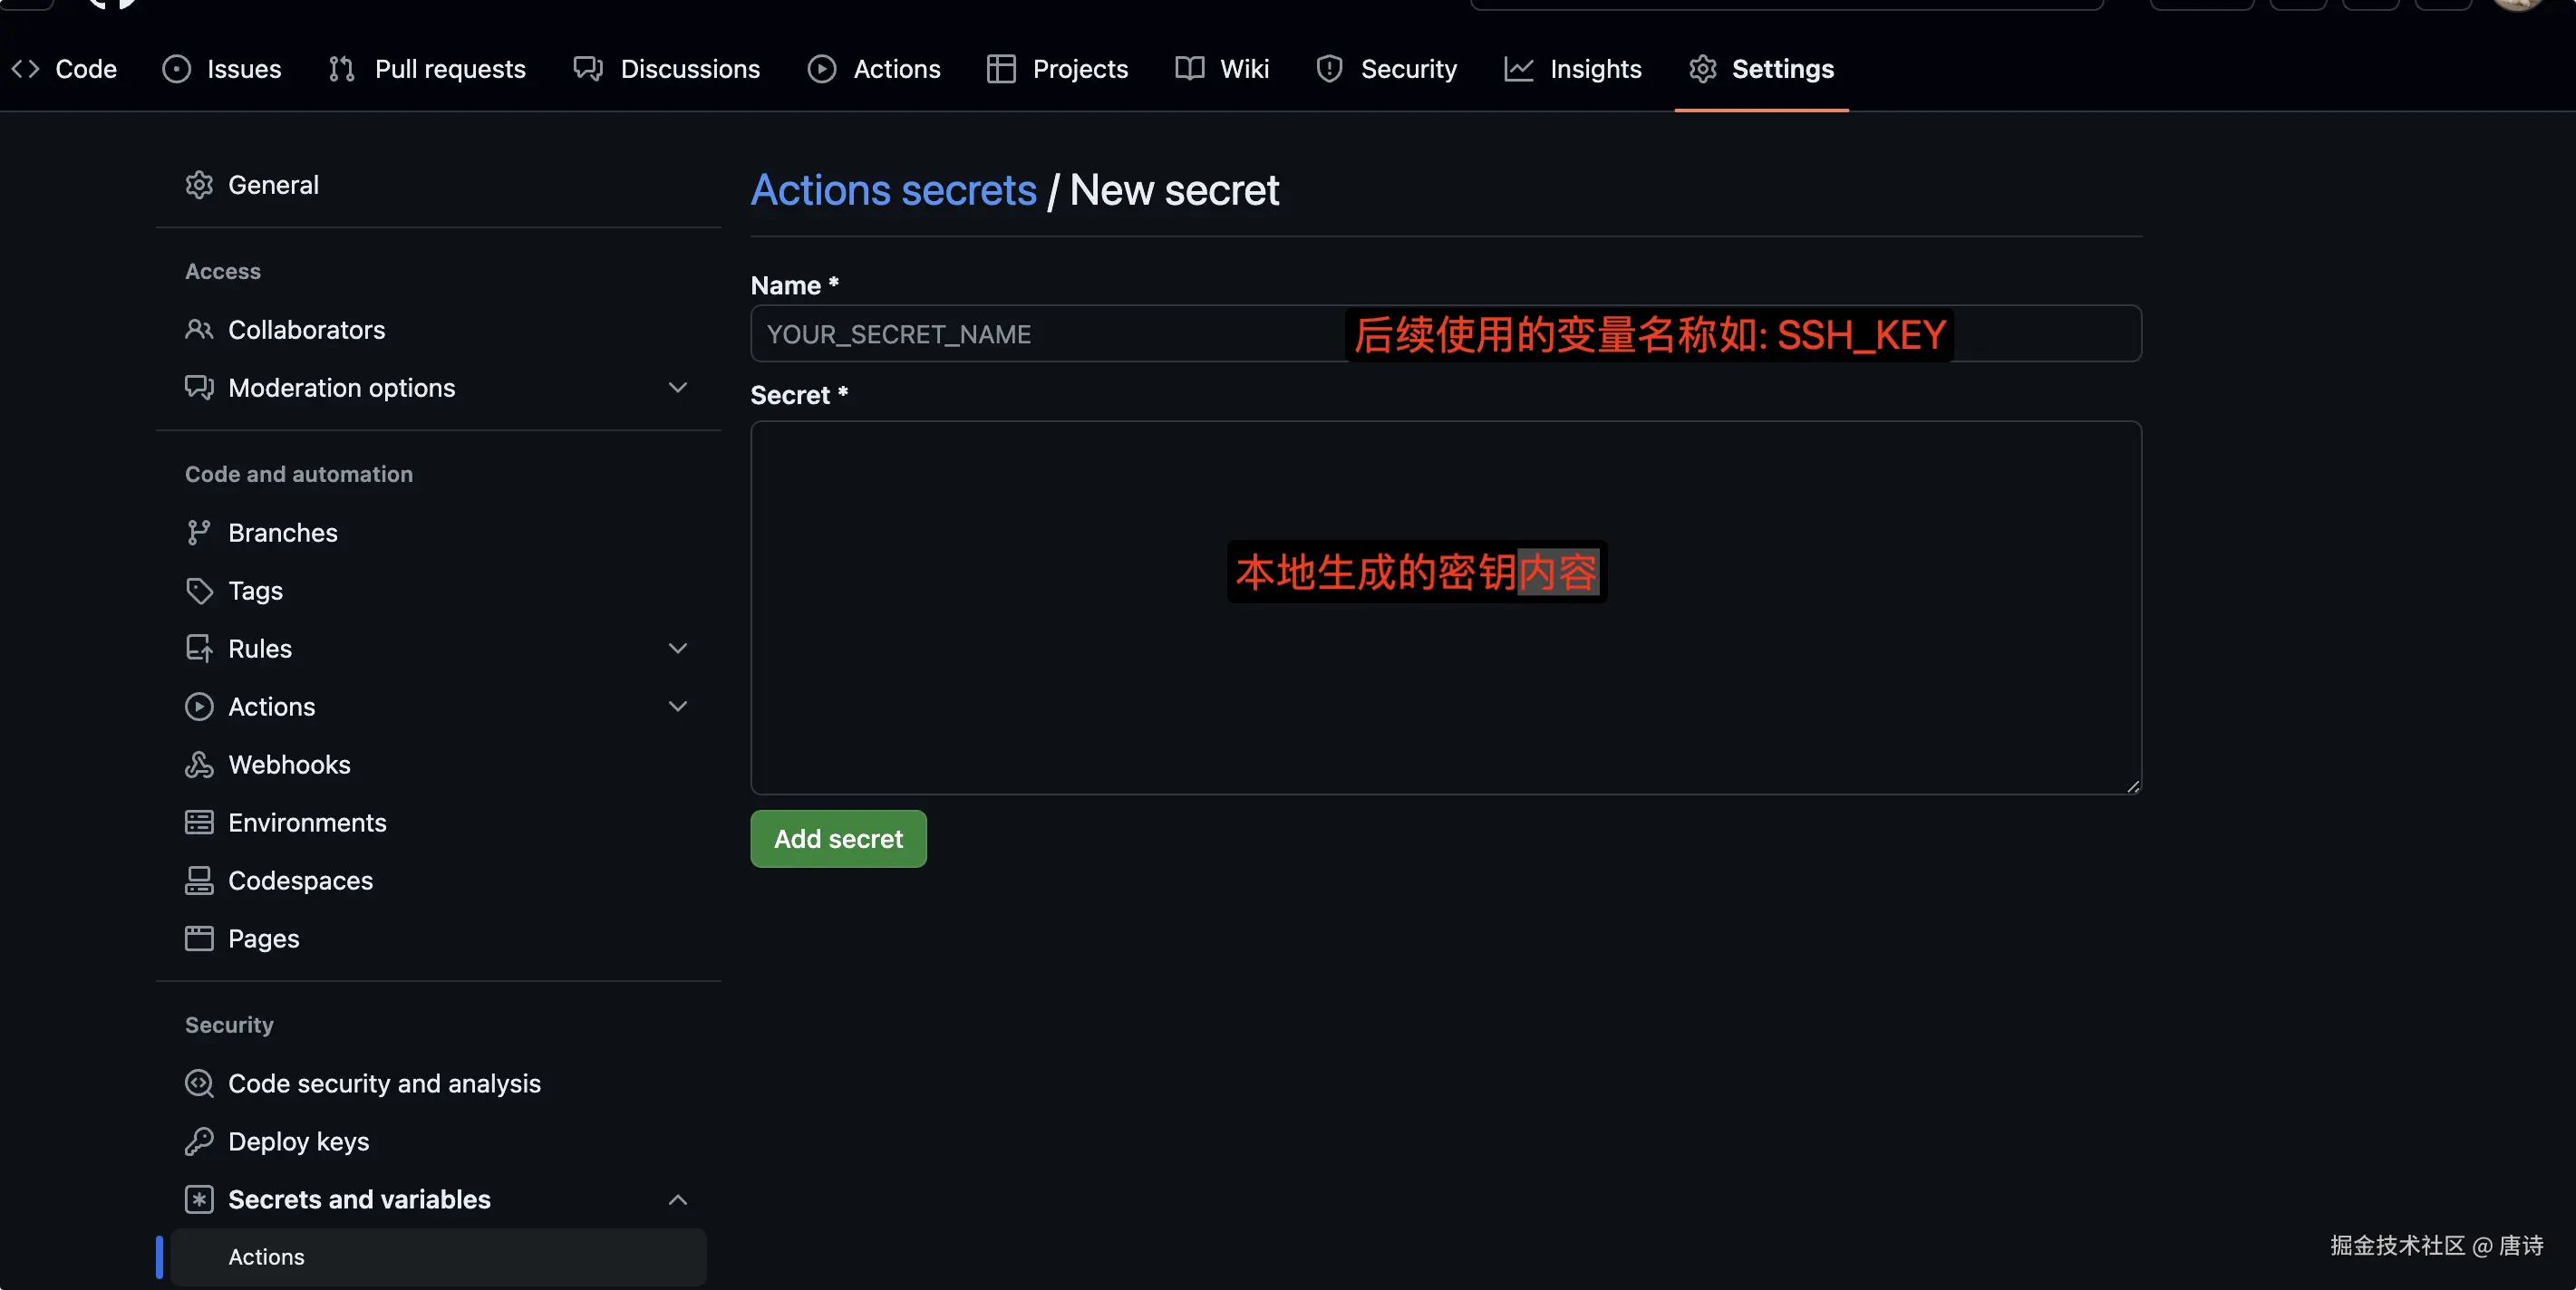Expand the Actions settings chevron

coord(678,707)
